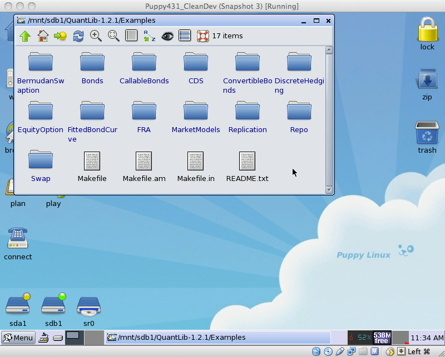445x357 pixels.
Task: Mount the sda1 drive icon
Action: [x=18, y=306]
